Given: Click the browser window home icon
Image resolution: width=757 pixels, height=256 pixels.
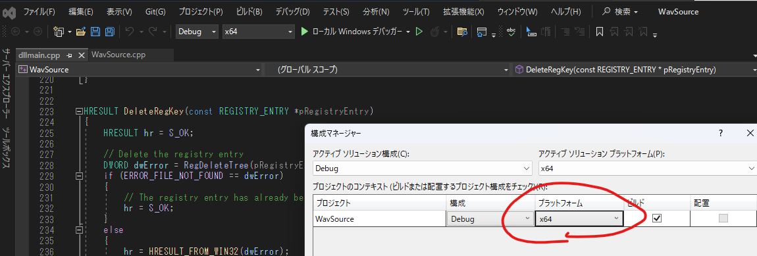Looking at the screenshot, I should 481,32.
